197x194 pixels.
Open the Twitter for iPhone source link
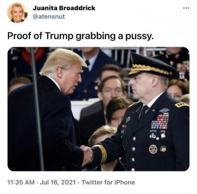(x=108, y=182)
